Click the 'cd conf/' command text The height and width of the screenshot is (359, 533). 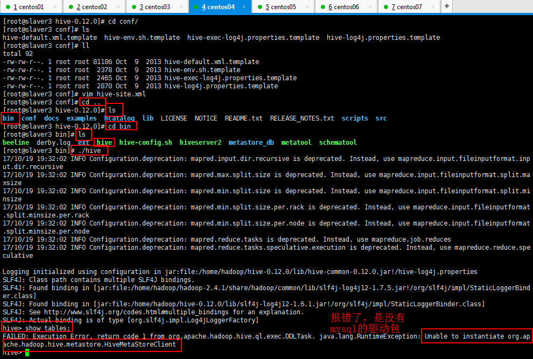tap(123, 21)
